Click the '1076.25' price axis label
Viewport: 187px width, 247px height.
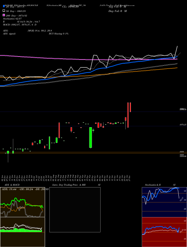point(183,125)
